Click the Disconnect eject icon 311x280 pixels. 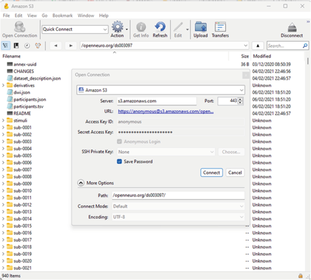[292, 27]
